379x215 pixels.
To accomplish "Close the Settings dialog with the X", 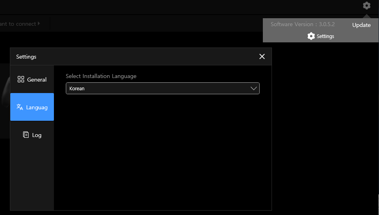I will pyautogui.click(x=262, y=57).
